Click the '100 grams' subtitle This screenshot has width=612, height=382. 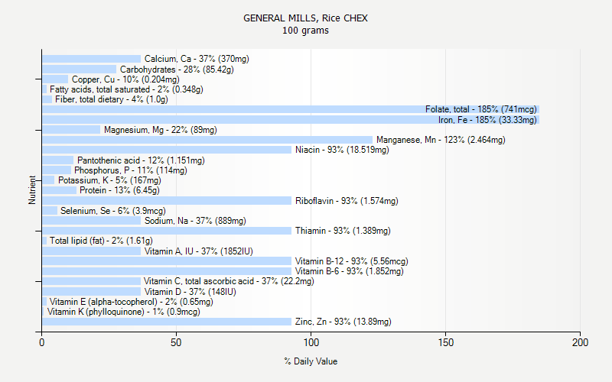click(305, 31)
